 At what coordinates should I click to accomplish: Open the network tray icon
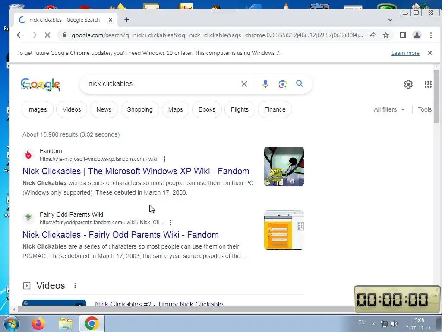tap(384, 323)
